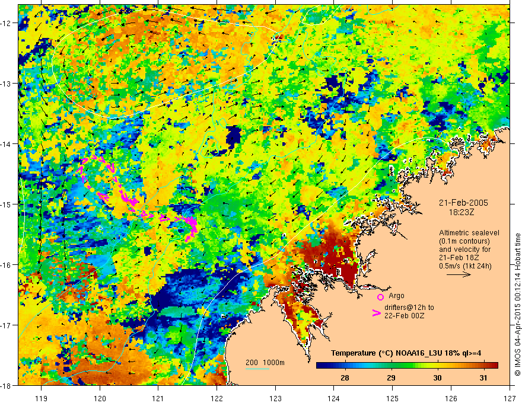The image size is (522, 403).
Task: Click the '0.5m/s (1kt 24h)' text
Action: coord(465,266)
